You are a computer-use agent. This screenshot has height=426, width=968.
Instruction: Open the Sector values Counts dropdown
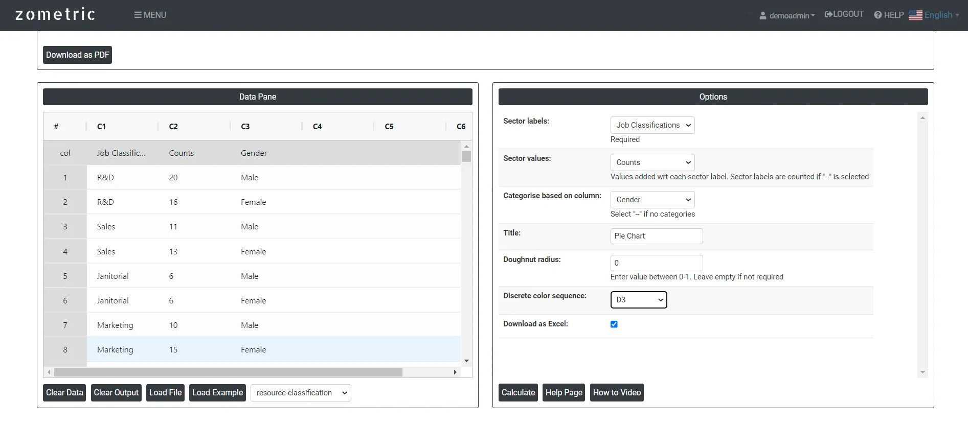652,162
